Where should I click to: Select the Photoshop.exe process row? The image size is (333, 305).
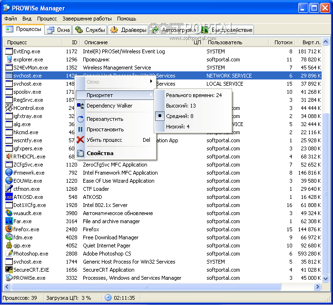[163, 254]
